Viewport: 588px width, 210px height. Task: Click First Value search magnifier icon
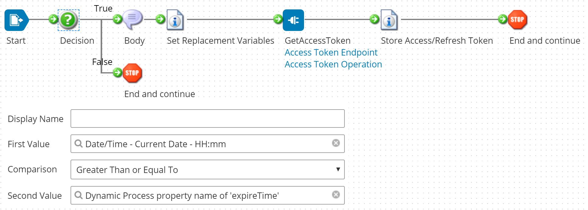tap(78, 144)
